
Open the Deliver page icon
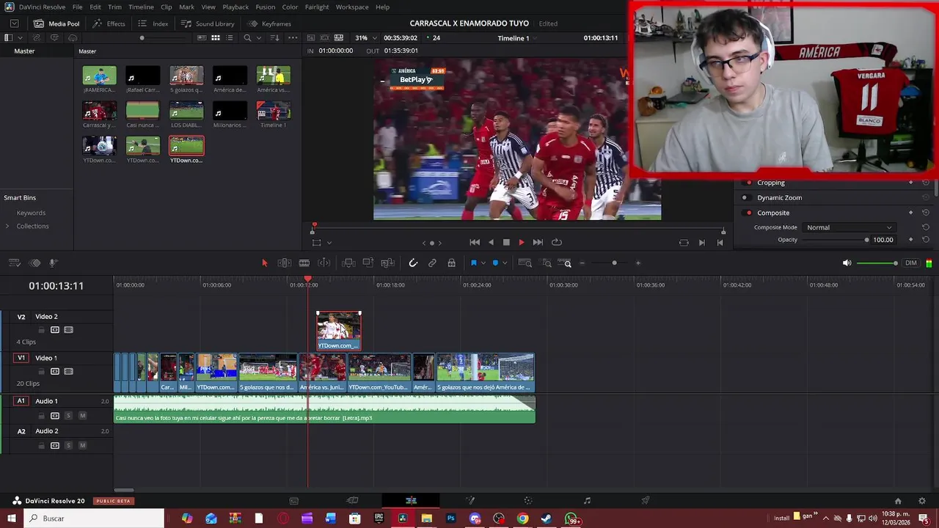(646, 501)
